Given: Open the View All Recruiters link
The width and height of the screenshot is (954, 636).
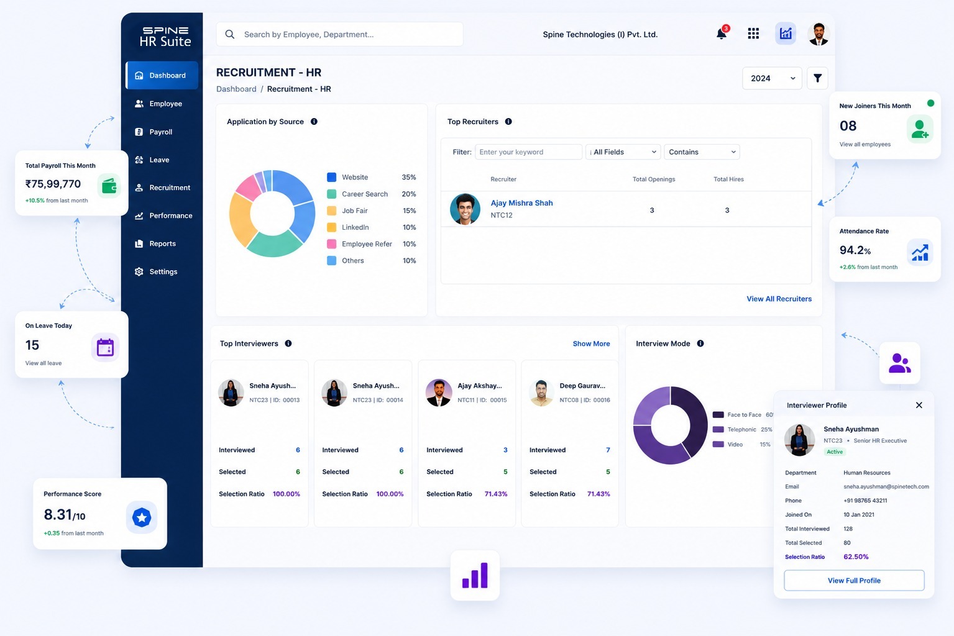Looking at the screenshot, I should [x=779, y=299].
